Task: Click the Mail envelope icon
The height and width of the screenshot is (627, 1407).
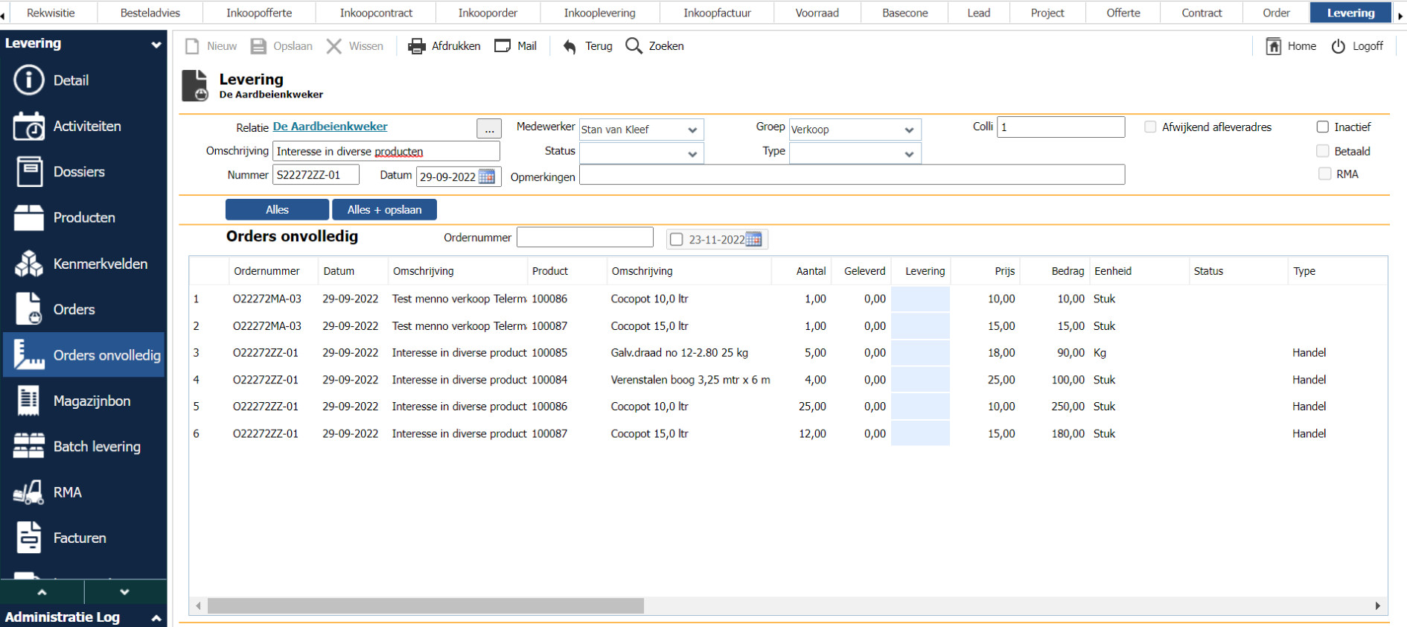Action: (x=502, y=46)
